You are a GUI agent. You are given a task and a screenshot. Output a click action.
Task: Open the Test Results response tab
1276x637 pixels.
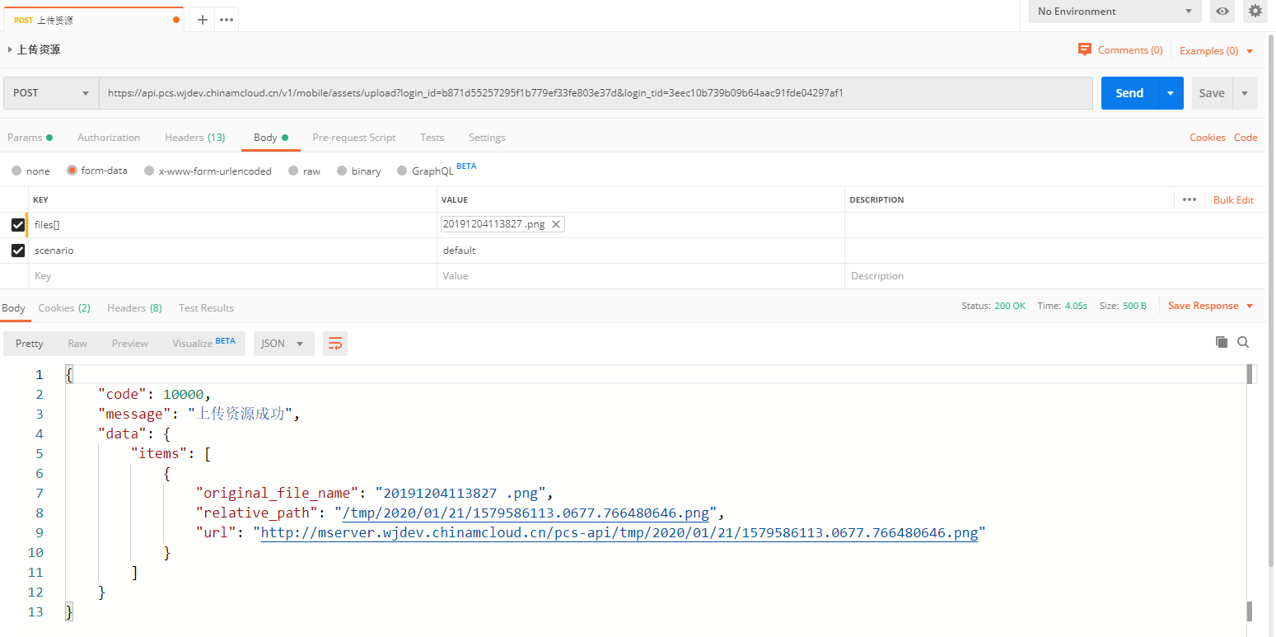206,308
